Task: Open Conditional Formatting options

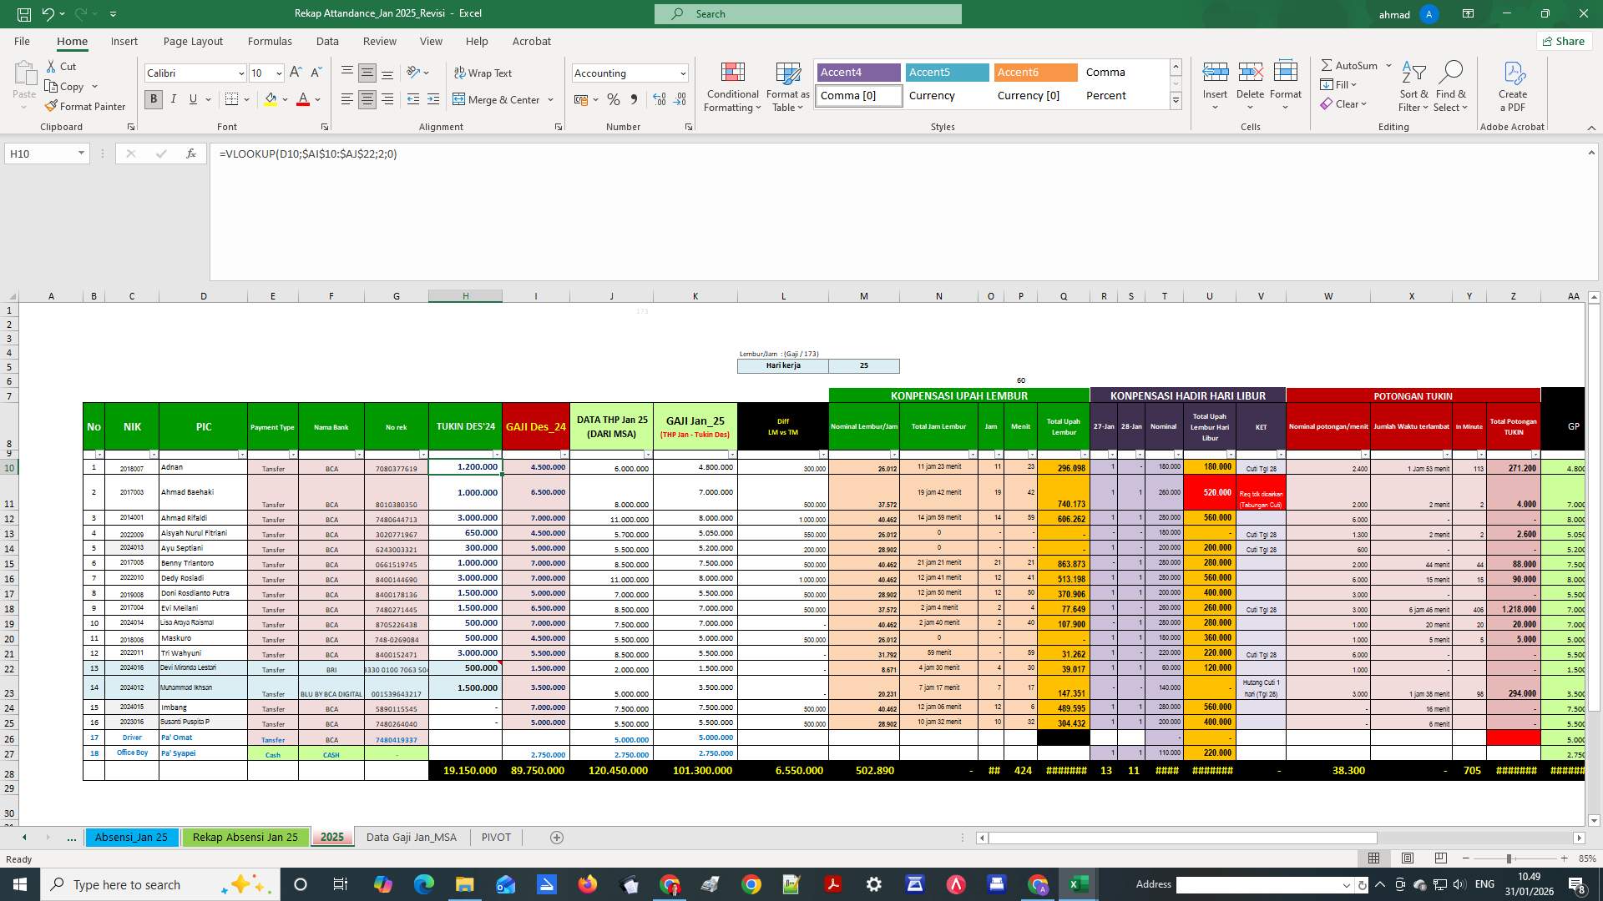Action: (x=732, y=87)
